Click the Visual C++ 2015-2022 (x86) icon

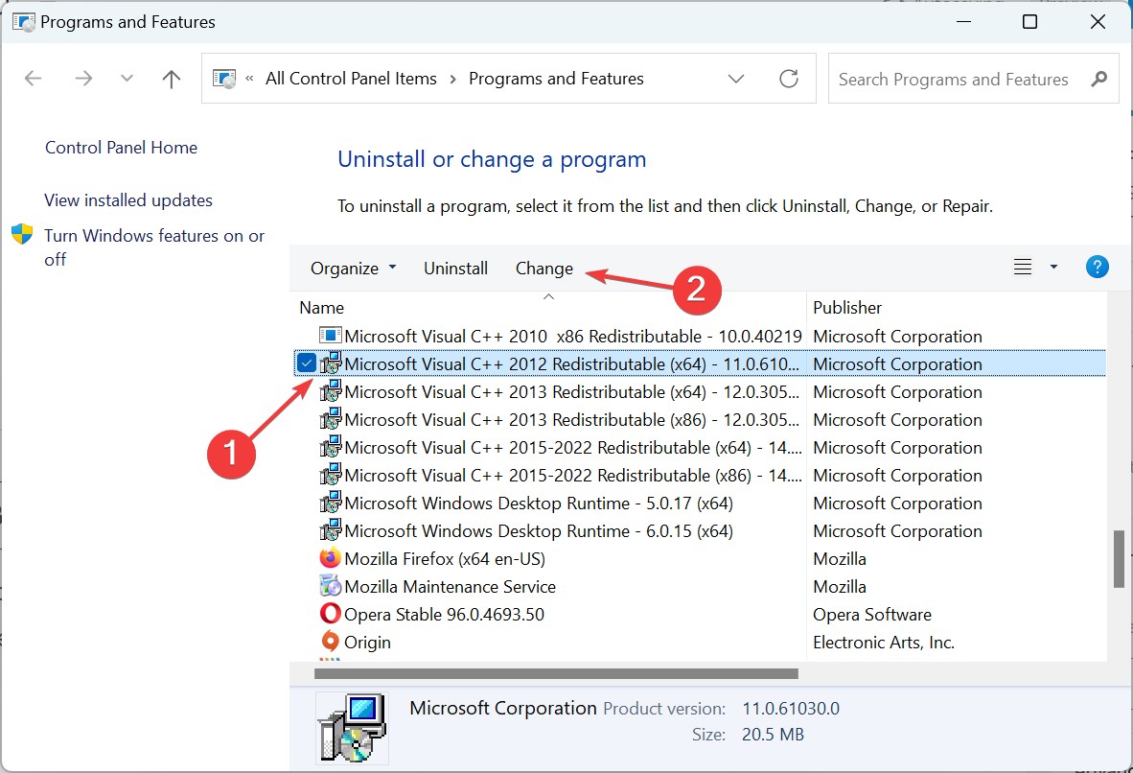click(x=330, y=475)
